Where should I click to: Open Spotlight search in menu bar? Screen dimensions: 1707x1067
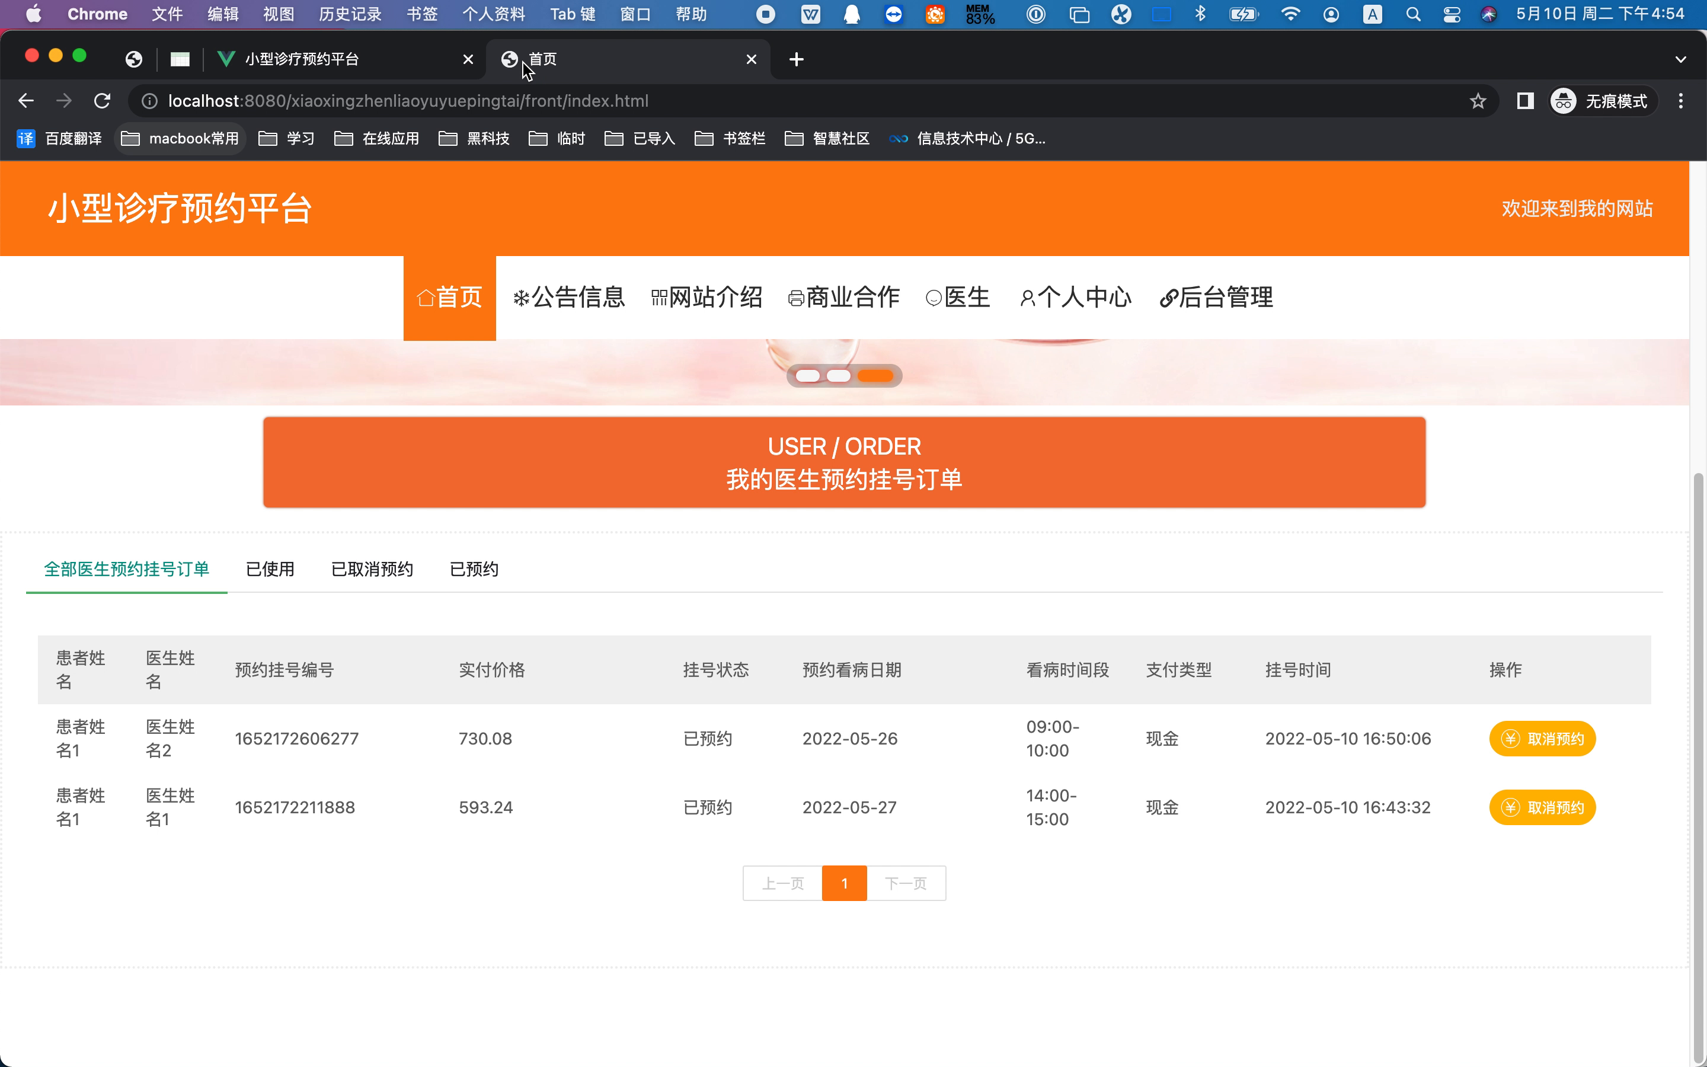click(x=1413, y=14)
